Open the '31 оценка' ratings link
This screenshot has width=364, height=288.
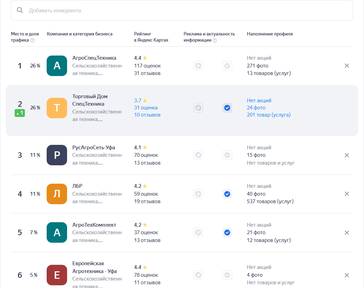coord(146,108)
